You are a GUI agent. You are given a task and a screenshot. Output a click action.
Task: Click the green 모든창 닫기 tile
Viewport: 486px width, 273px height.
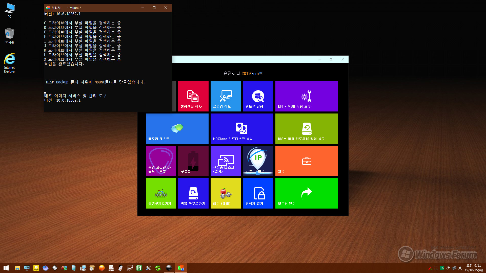click(307, 193)
